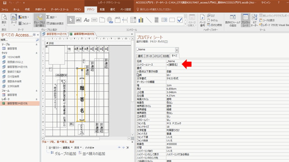Click 既存のフィールドの追加 (Add Existing Fields)

coord(233,20)
